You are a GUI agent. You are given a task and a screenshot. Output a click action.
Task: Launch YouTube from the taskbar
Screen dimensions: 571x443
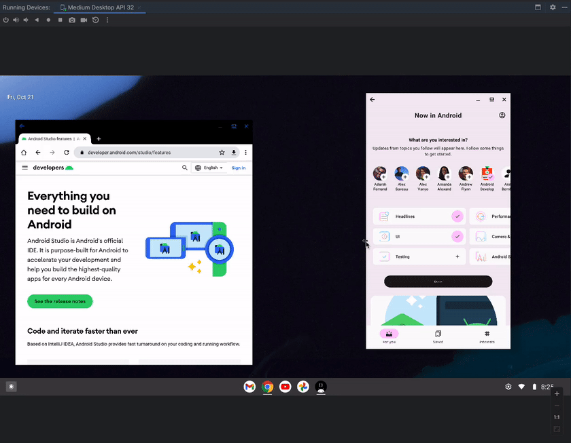(x=285, y=387)
